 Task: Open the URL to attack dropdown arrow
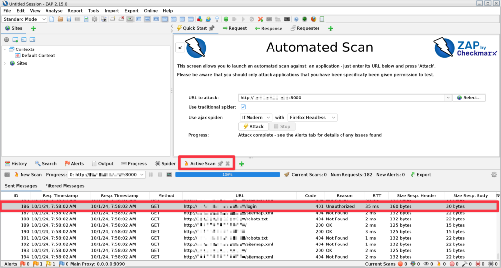[448, 98]
